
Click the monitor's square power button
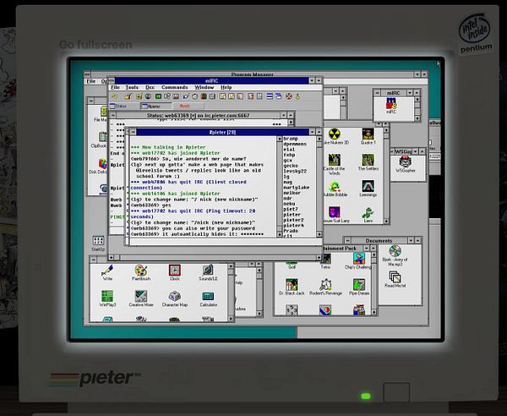(397, 392)
